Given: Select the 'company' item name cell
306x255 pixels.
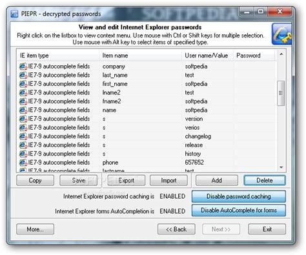Looking at the screenshot, I should [114, 66].
